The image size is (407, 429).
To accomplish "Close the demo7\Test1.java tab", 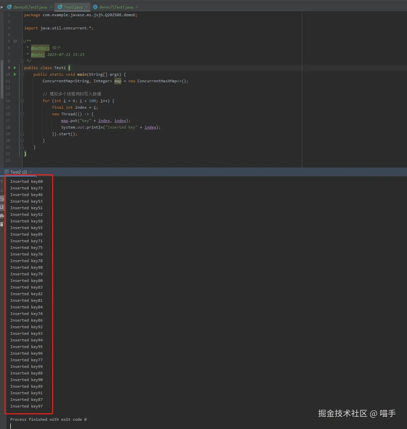I will [137, 7].
